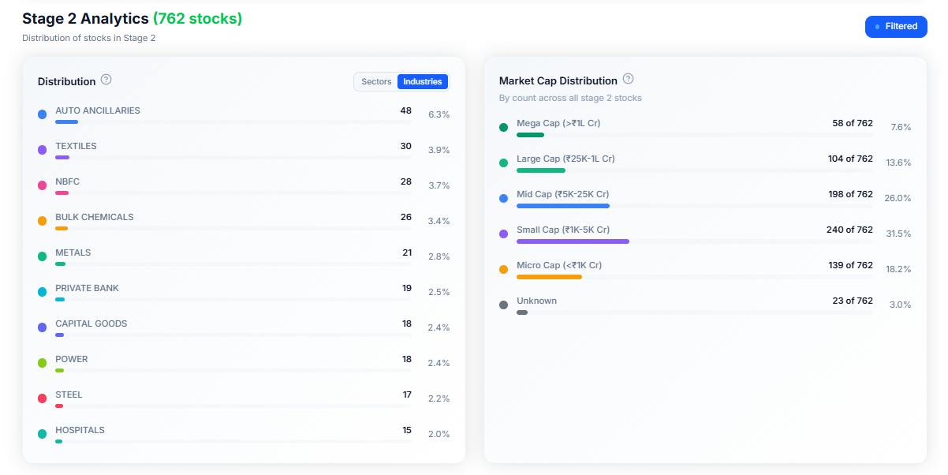Open the Distribution help icon

click(106, 80)
